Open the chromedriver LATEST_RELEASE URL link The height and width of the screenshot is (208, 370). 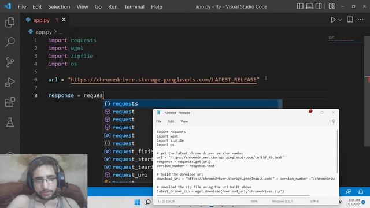pos(164,80)
